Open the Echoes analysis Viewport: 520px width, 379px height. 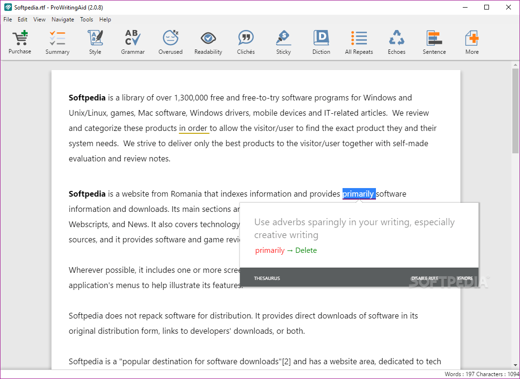pyautogui.click(x=396, y=41)
